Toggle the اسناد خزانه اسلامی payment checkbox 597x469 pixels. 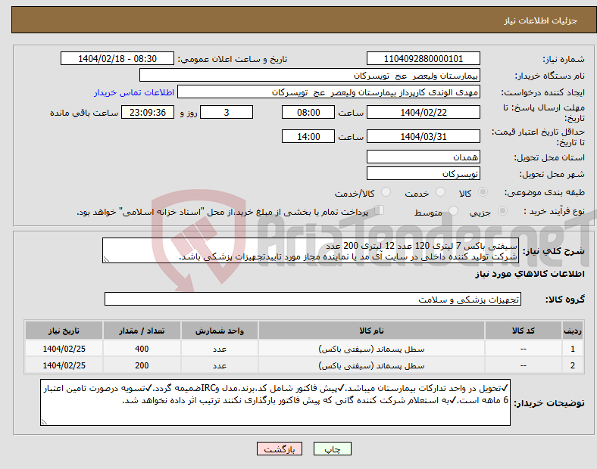pos(380,210)
